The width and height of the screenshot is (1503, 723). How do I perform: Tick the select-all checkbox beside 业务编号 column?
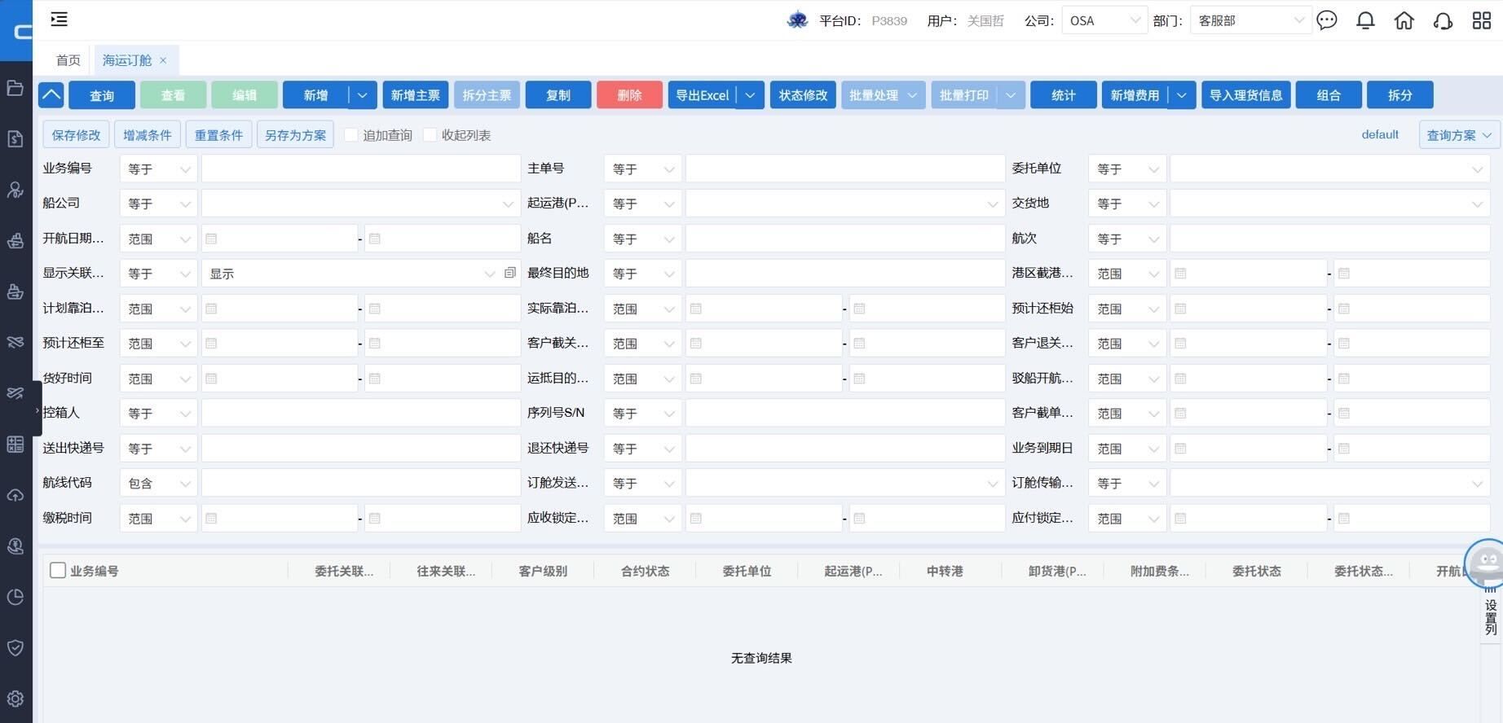point(58,571)
